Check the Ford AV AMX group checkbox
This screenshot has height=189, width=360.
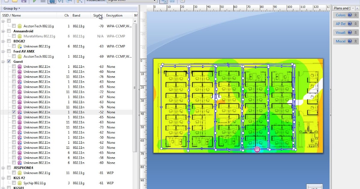pos(9,51)
